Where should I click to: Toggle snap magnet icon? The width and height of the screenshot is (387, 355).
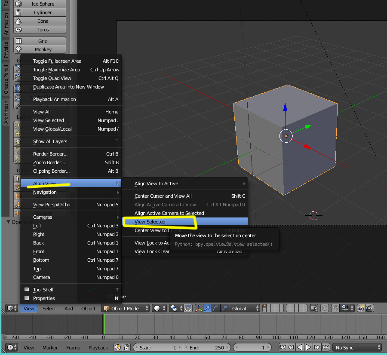[335, 309]
